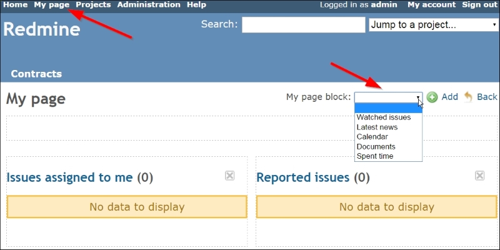500x250 pixels.
Task: Choose Spent time block option
Action: [375, 156]
